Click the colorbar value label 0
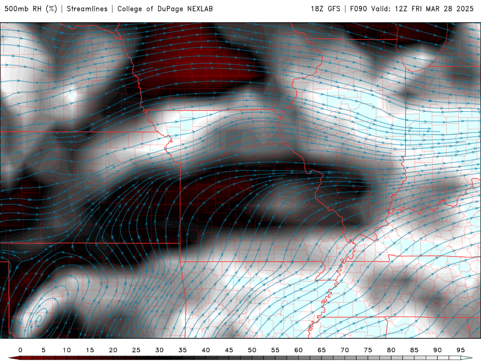 [x=20, y=350]
